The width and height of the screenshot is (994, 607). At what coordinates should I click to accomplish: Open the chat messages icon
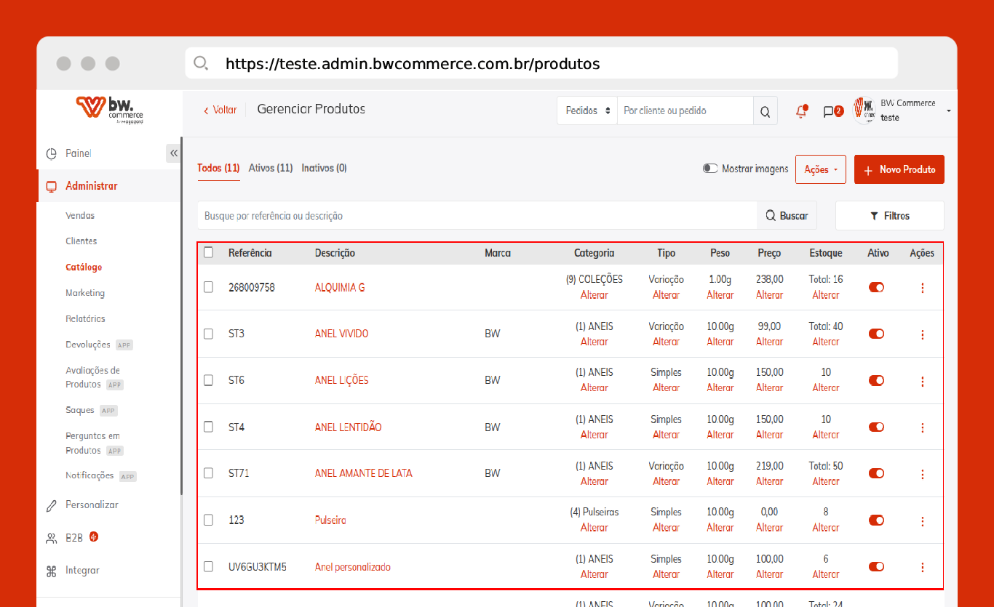pos(828,111)
